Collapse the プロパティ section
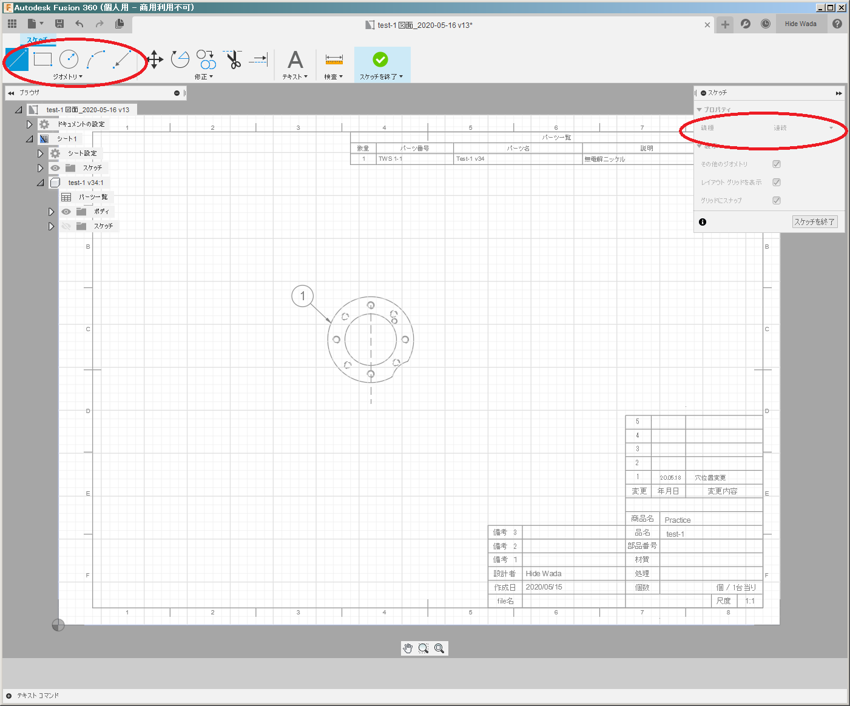 (700, 110)
